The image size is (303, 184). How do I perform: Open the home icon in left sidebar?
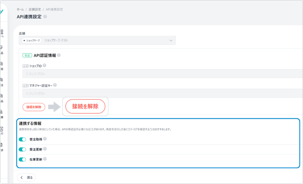tap(2, 33)
